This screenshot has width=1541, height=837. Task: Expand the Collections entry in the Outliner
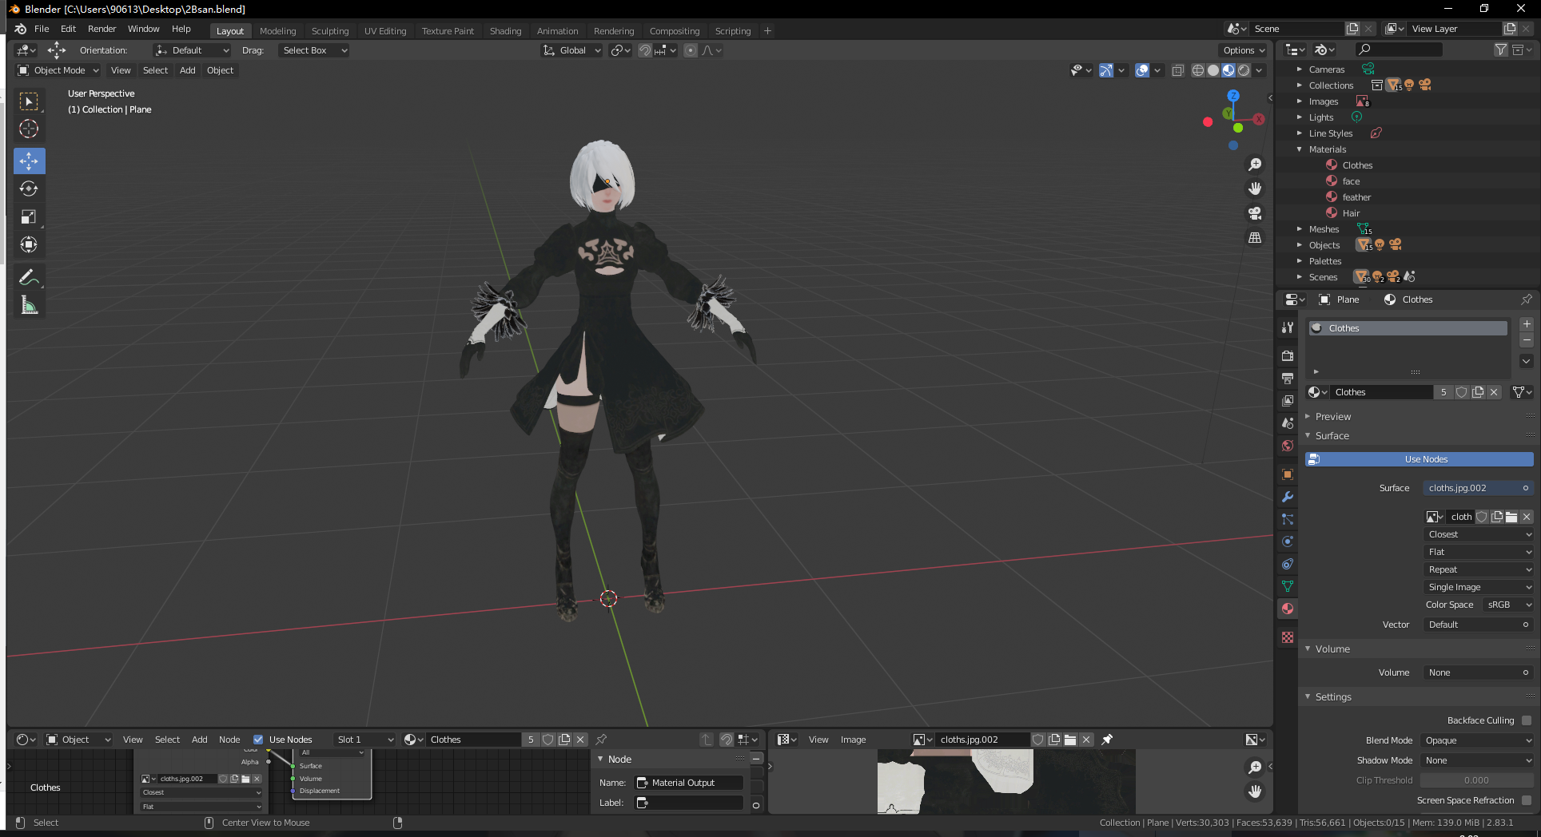click(1300, 85)
